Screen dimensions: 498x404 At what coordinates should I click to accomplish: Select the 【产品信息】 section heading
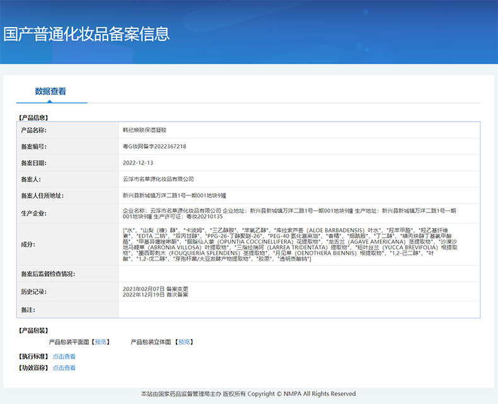[33, 118]
